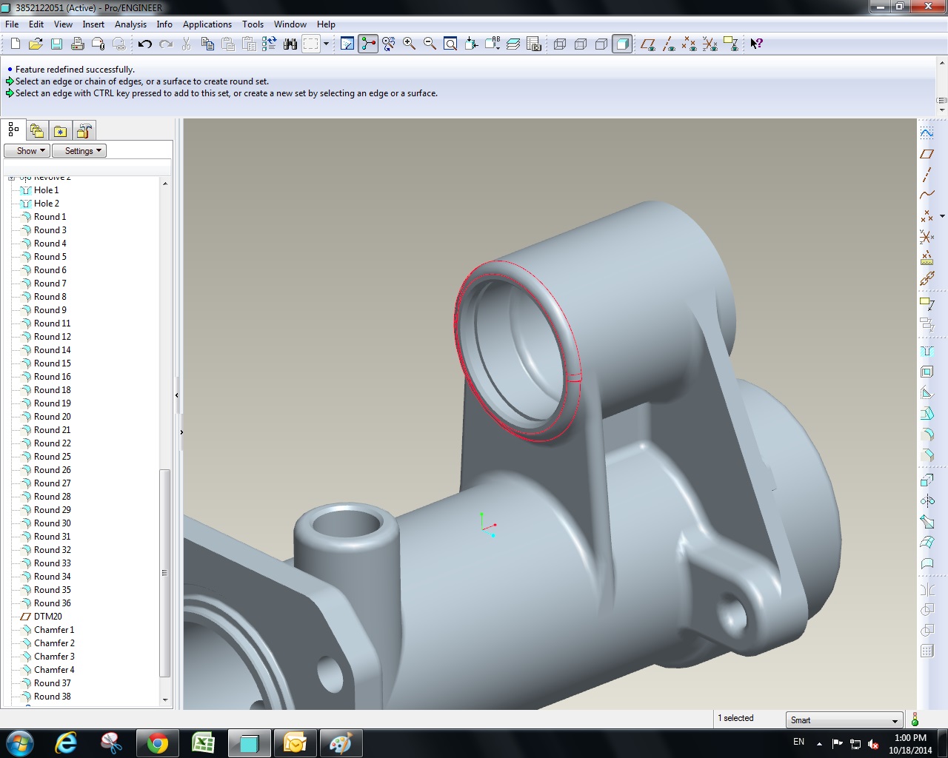The height and width of the screenshot is (758, 948).
Task: Select the Round tool in right toolbar
Action: (927, 434)
